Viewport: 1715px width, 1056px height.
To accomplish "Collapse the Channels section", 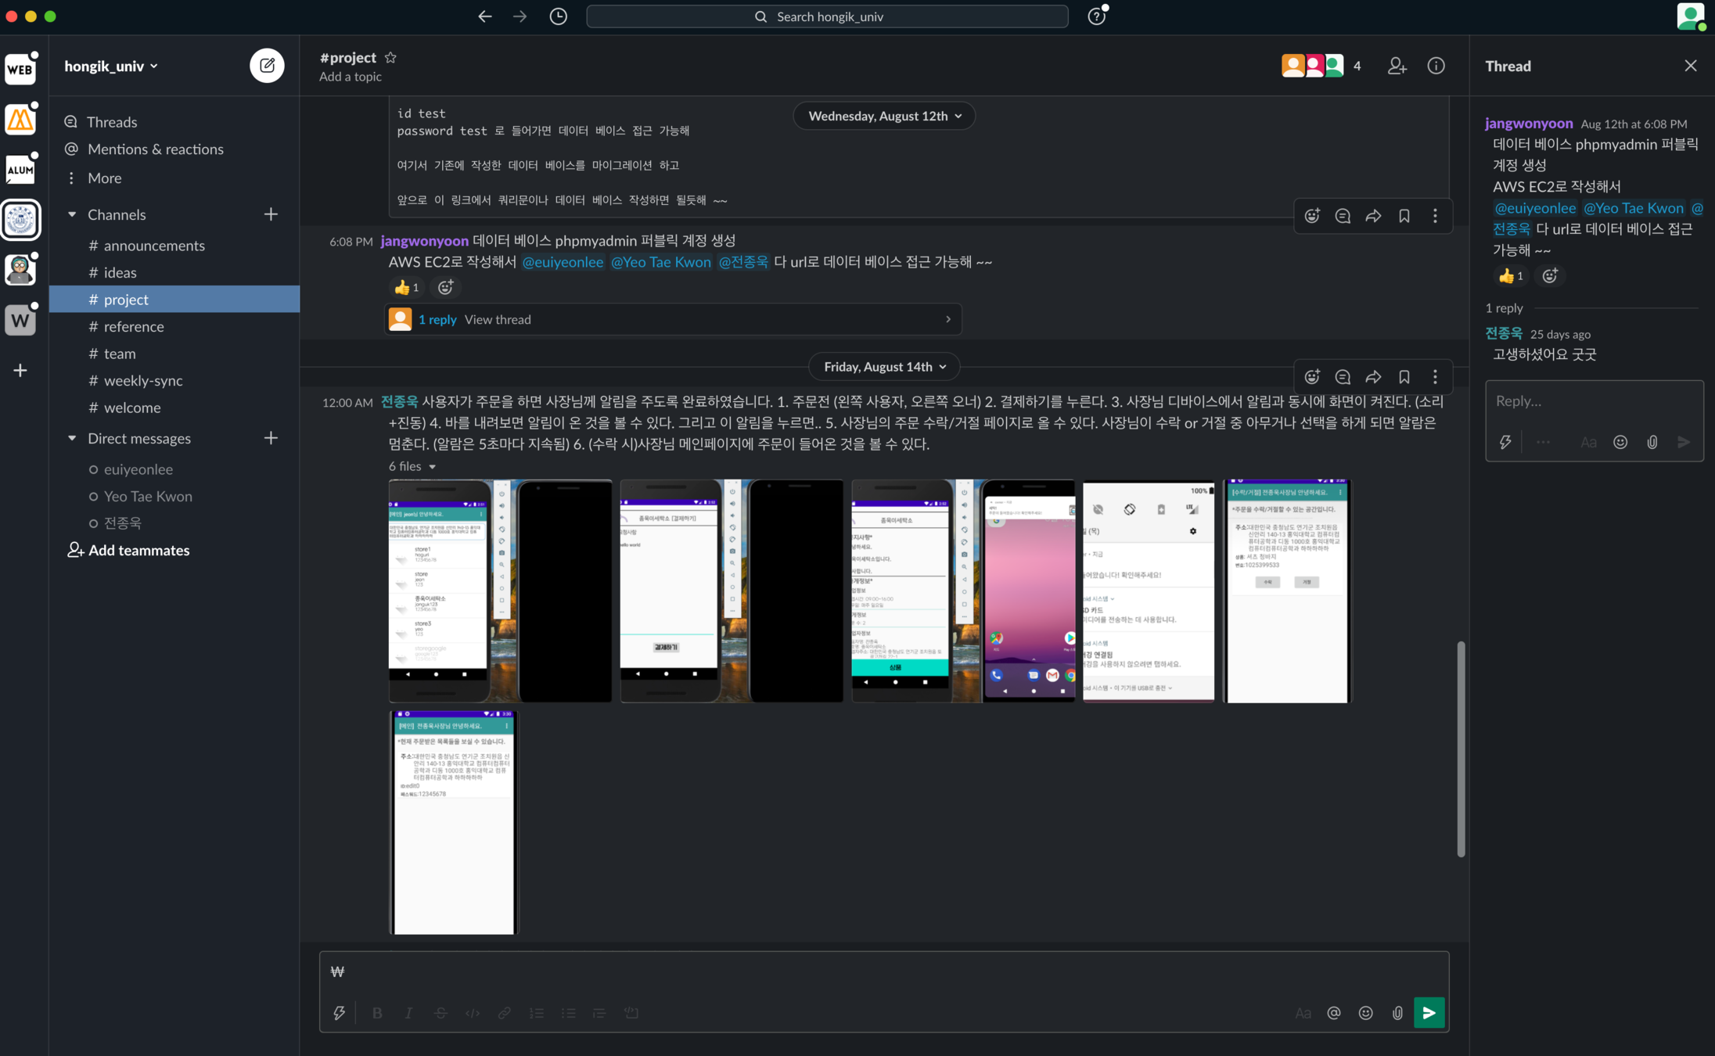I will pos(72,214).
